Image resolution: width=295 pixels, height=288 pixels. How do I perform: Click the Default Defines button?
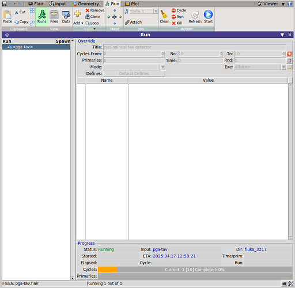pyautogui.click(x=134, y=74)
